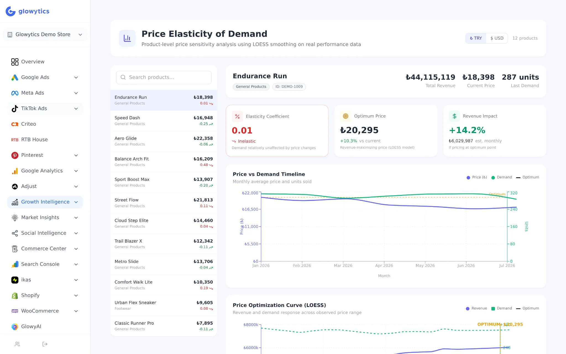The height and width of the screenshot is (354, 566).
Task: Click the Growth Intelligence chart icon
Action: point(15,202)
